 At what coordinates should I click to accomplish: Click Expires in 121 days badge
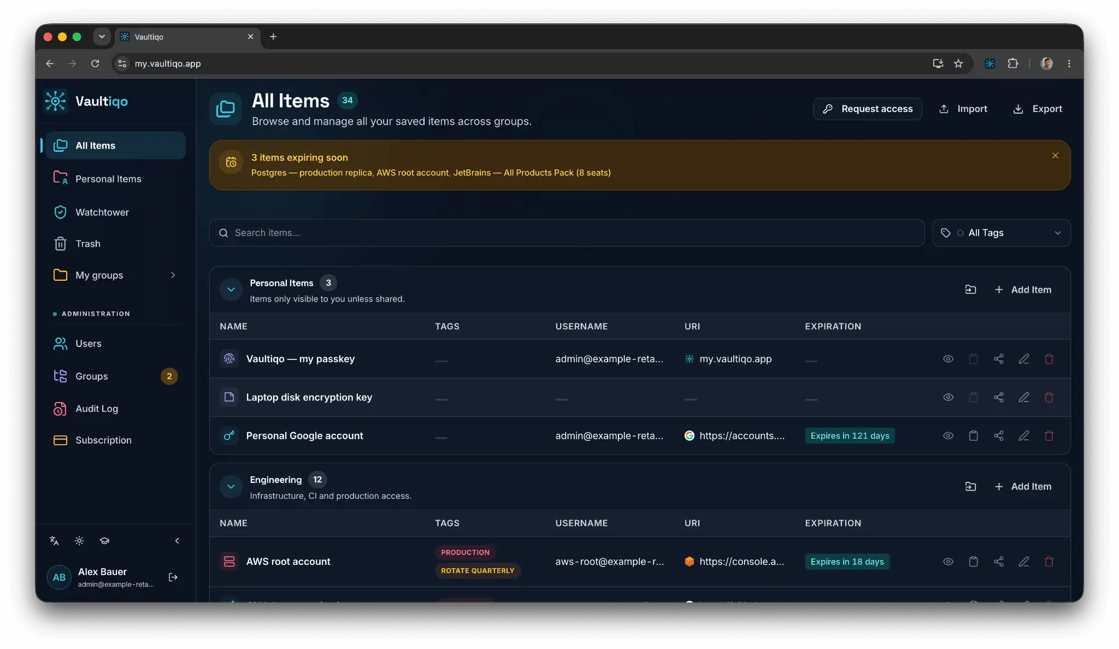(x=850, y=435)
